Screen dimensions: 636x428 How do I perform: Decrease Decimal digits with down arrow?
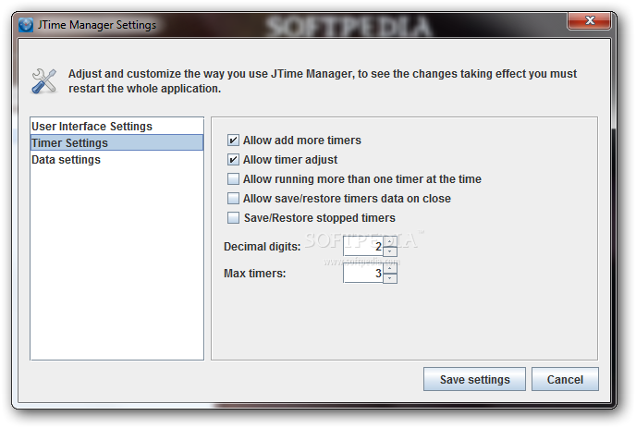click(390, 251)
